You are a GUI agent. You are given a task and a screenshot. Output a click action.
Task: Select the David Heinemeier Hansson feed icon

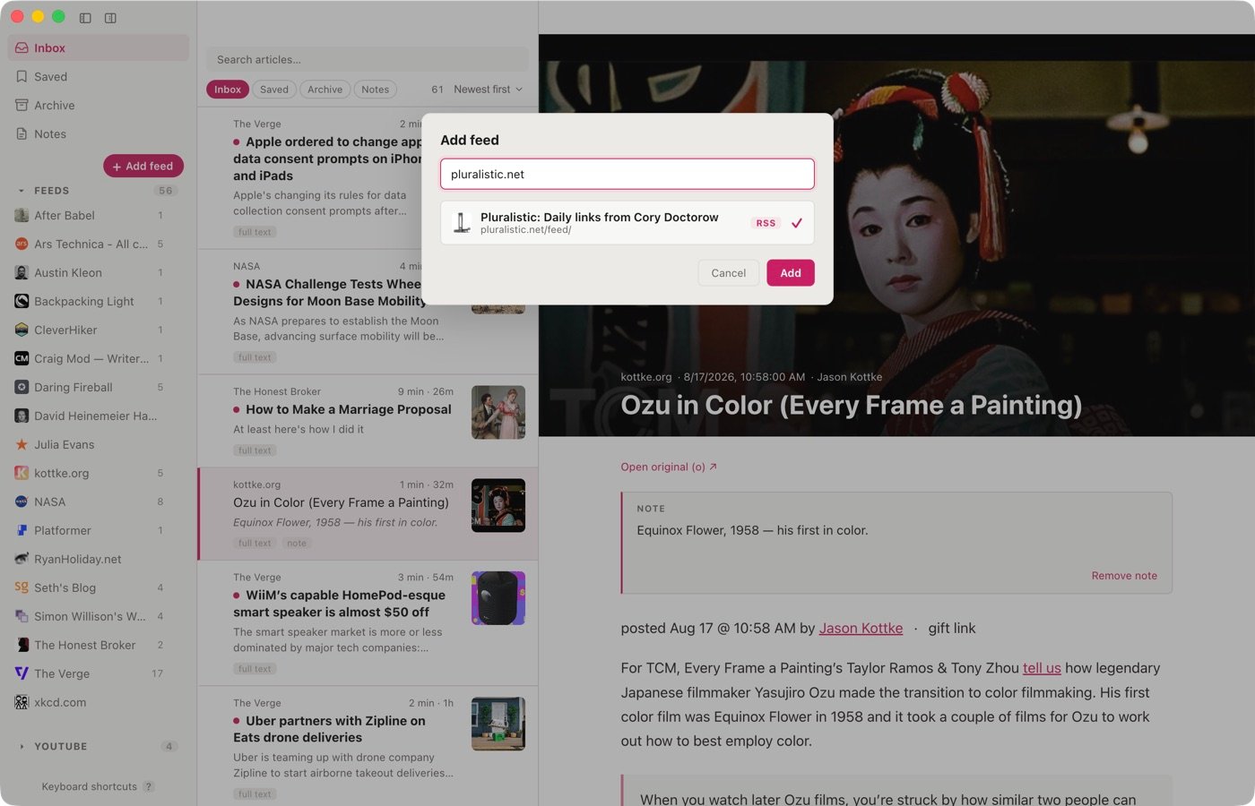click(22, 416)
